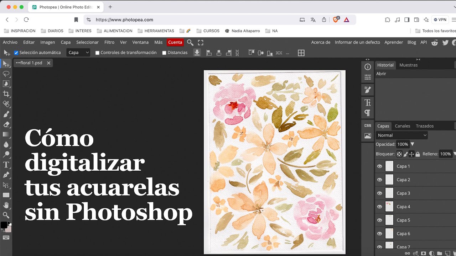Open Acerca de link
Viewport: 456px width, 256px height.
click(321, 42)
